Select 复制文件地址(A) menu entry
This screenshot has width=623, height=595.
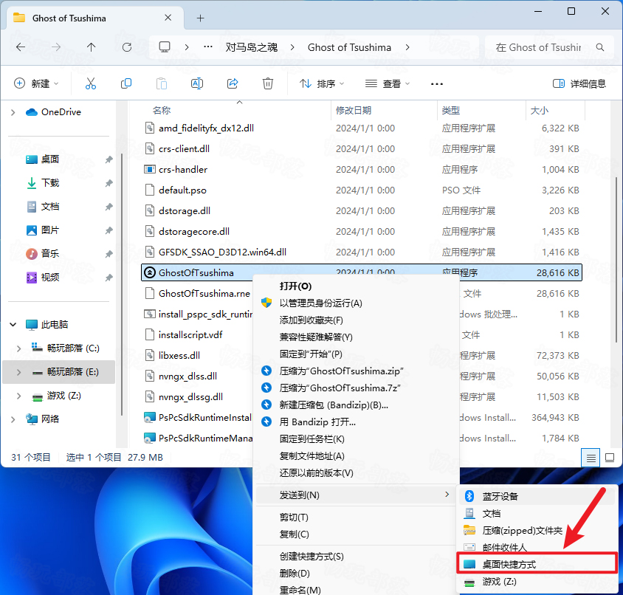click(312, 456)
